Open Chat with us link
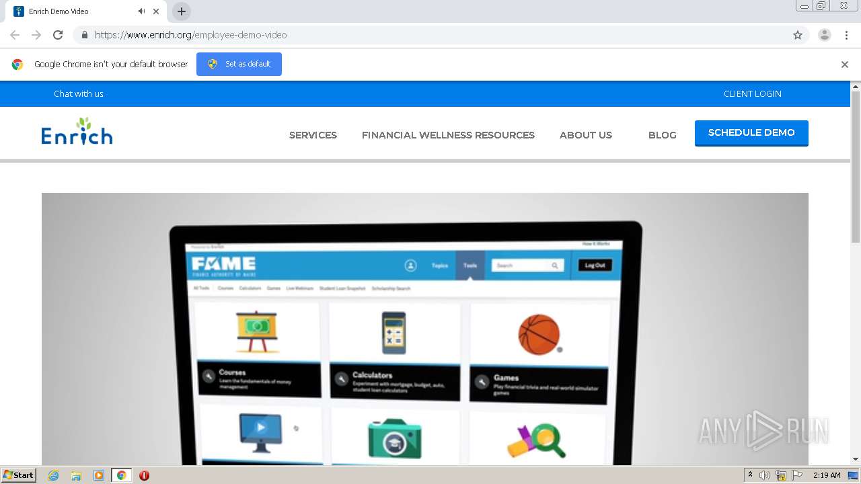The height and width of the screenshot is (484, 861). 79,93
